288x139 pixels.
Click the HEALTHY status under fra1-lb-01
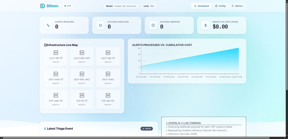click(x=82, y=105)
